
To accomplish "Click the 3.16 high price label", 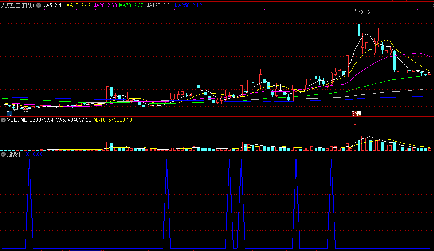I will pos(365,12).
